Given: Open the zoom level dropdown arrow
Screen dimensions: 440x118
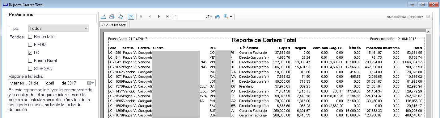Looking at the screenshot, I should click(231, 17).
